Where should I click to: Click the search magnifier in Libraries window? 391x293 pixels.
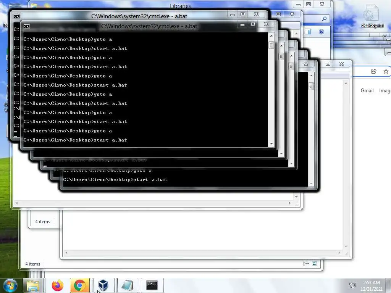(324, 19)
